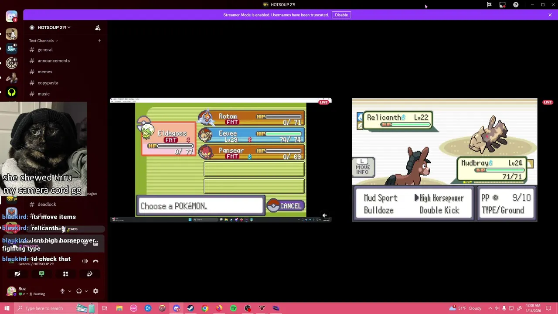Open File Explorer from taskbar
The image size is (558, 314).
119,308
